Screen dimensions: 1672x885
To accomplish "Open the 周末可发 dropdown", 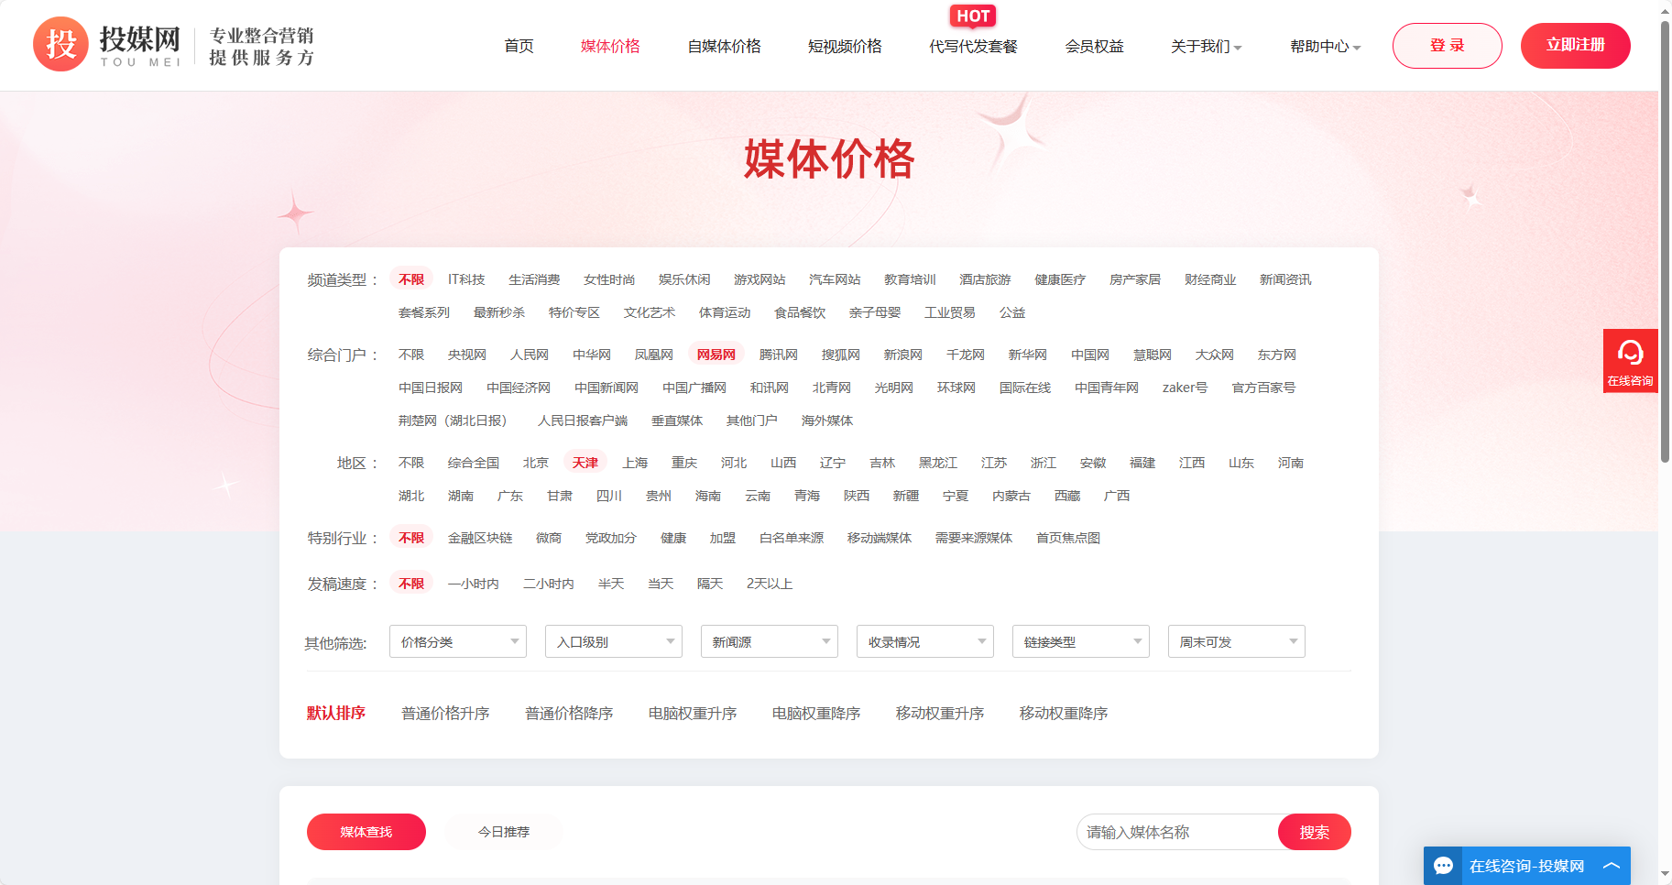I will tap(1236, 641).
